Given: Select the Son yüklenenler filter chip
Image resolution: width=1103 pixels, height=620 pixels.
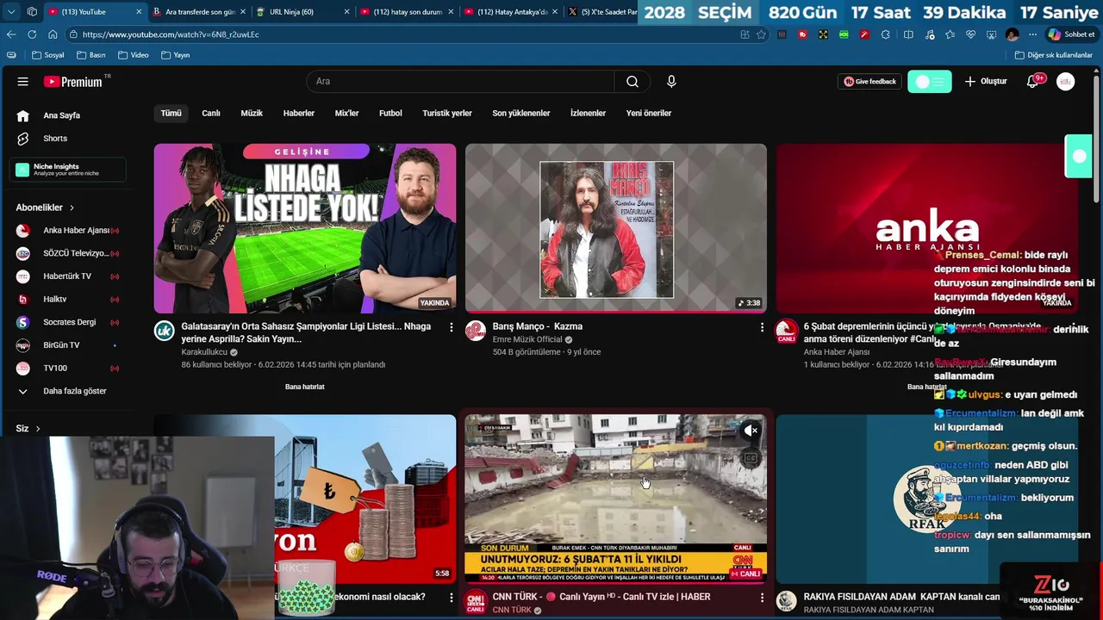Looking at the screenshot, I should pos(521,113).
